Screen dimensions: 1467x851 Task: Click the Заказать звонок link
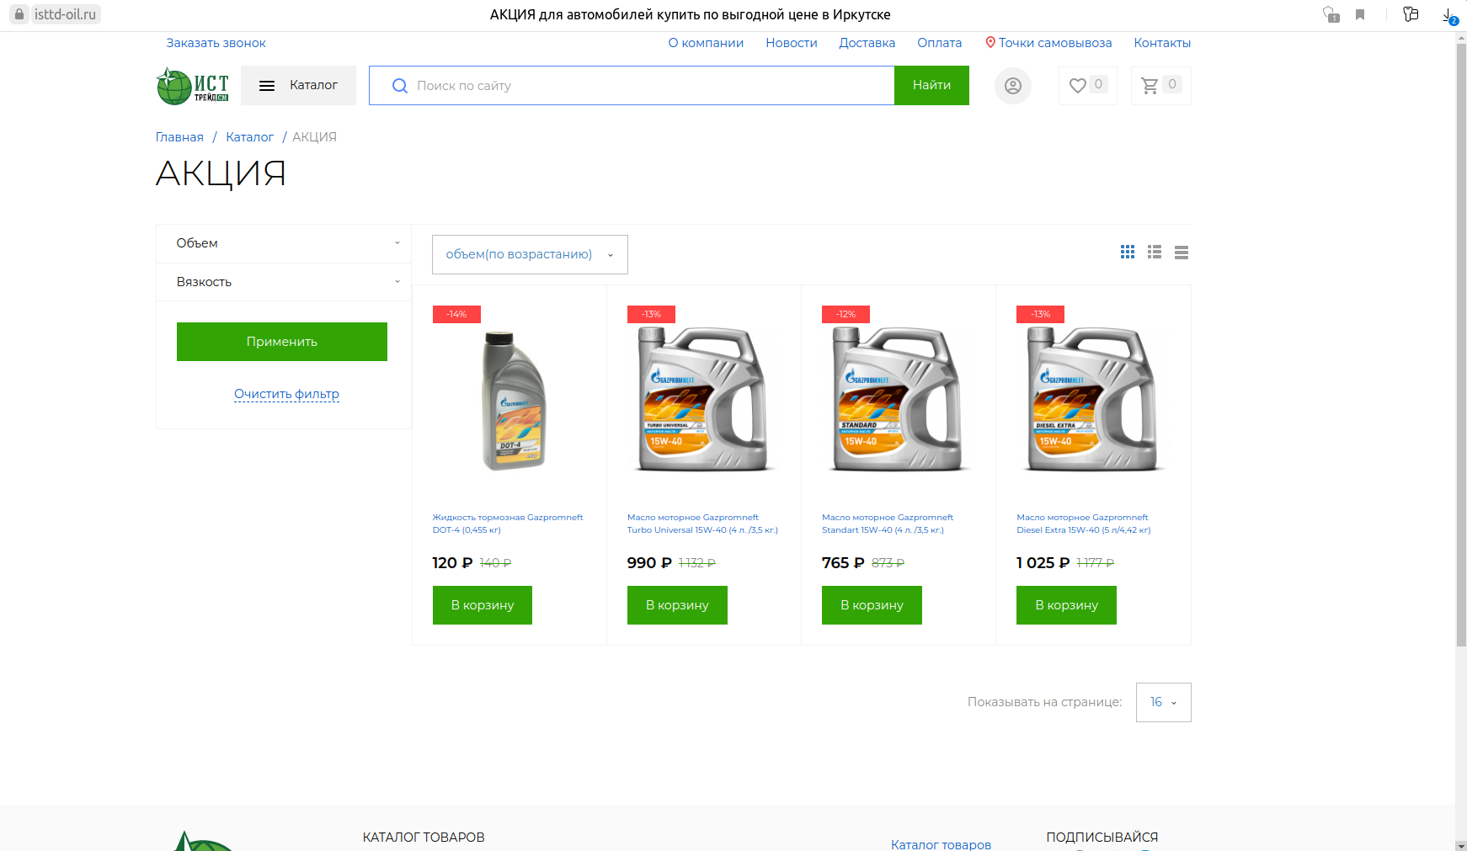point(216,43)
